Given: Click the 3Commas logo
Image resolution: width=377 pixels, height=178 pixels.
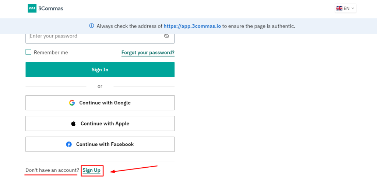Looking at the screenshot, I should click(45, 8).
